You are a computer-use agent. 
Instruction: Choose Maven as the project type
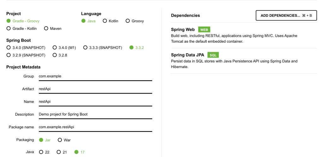[x=46, y=29]
